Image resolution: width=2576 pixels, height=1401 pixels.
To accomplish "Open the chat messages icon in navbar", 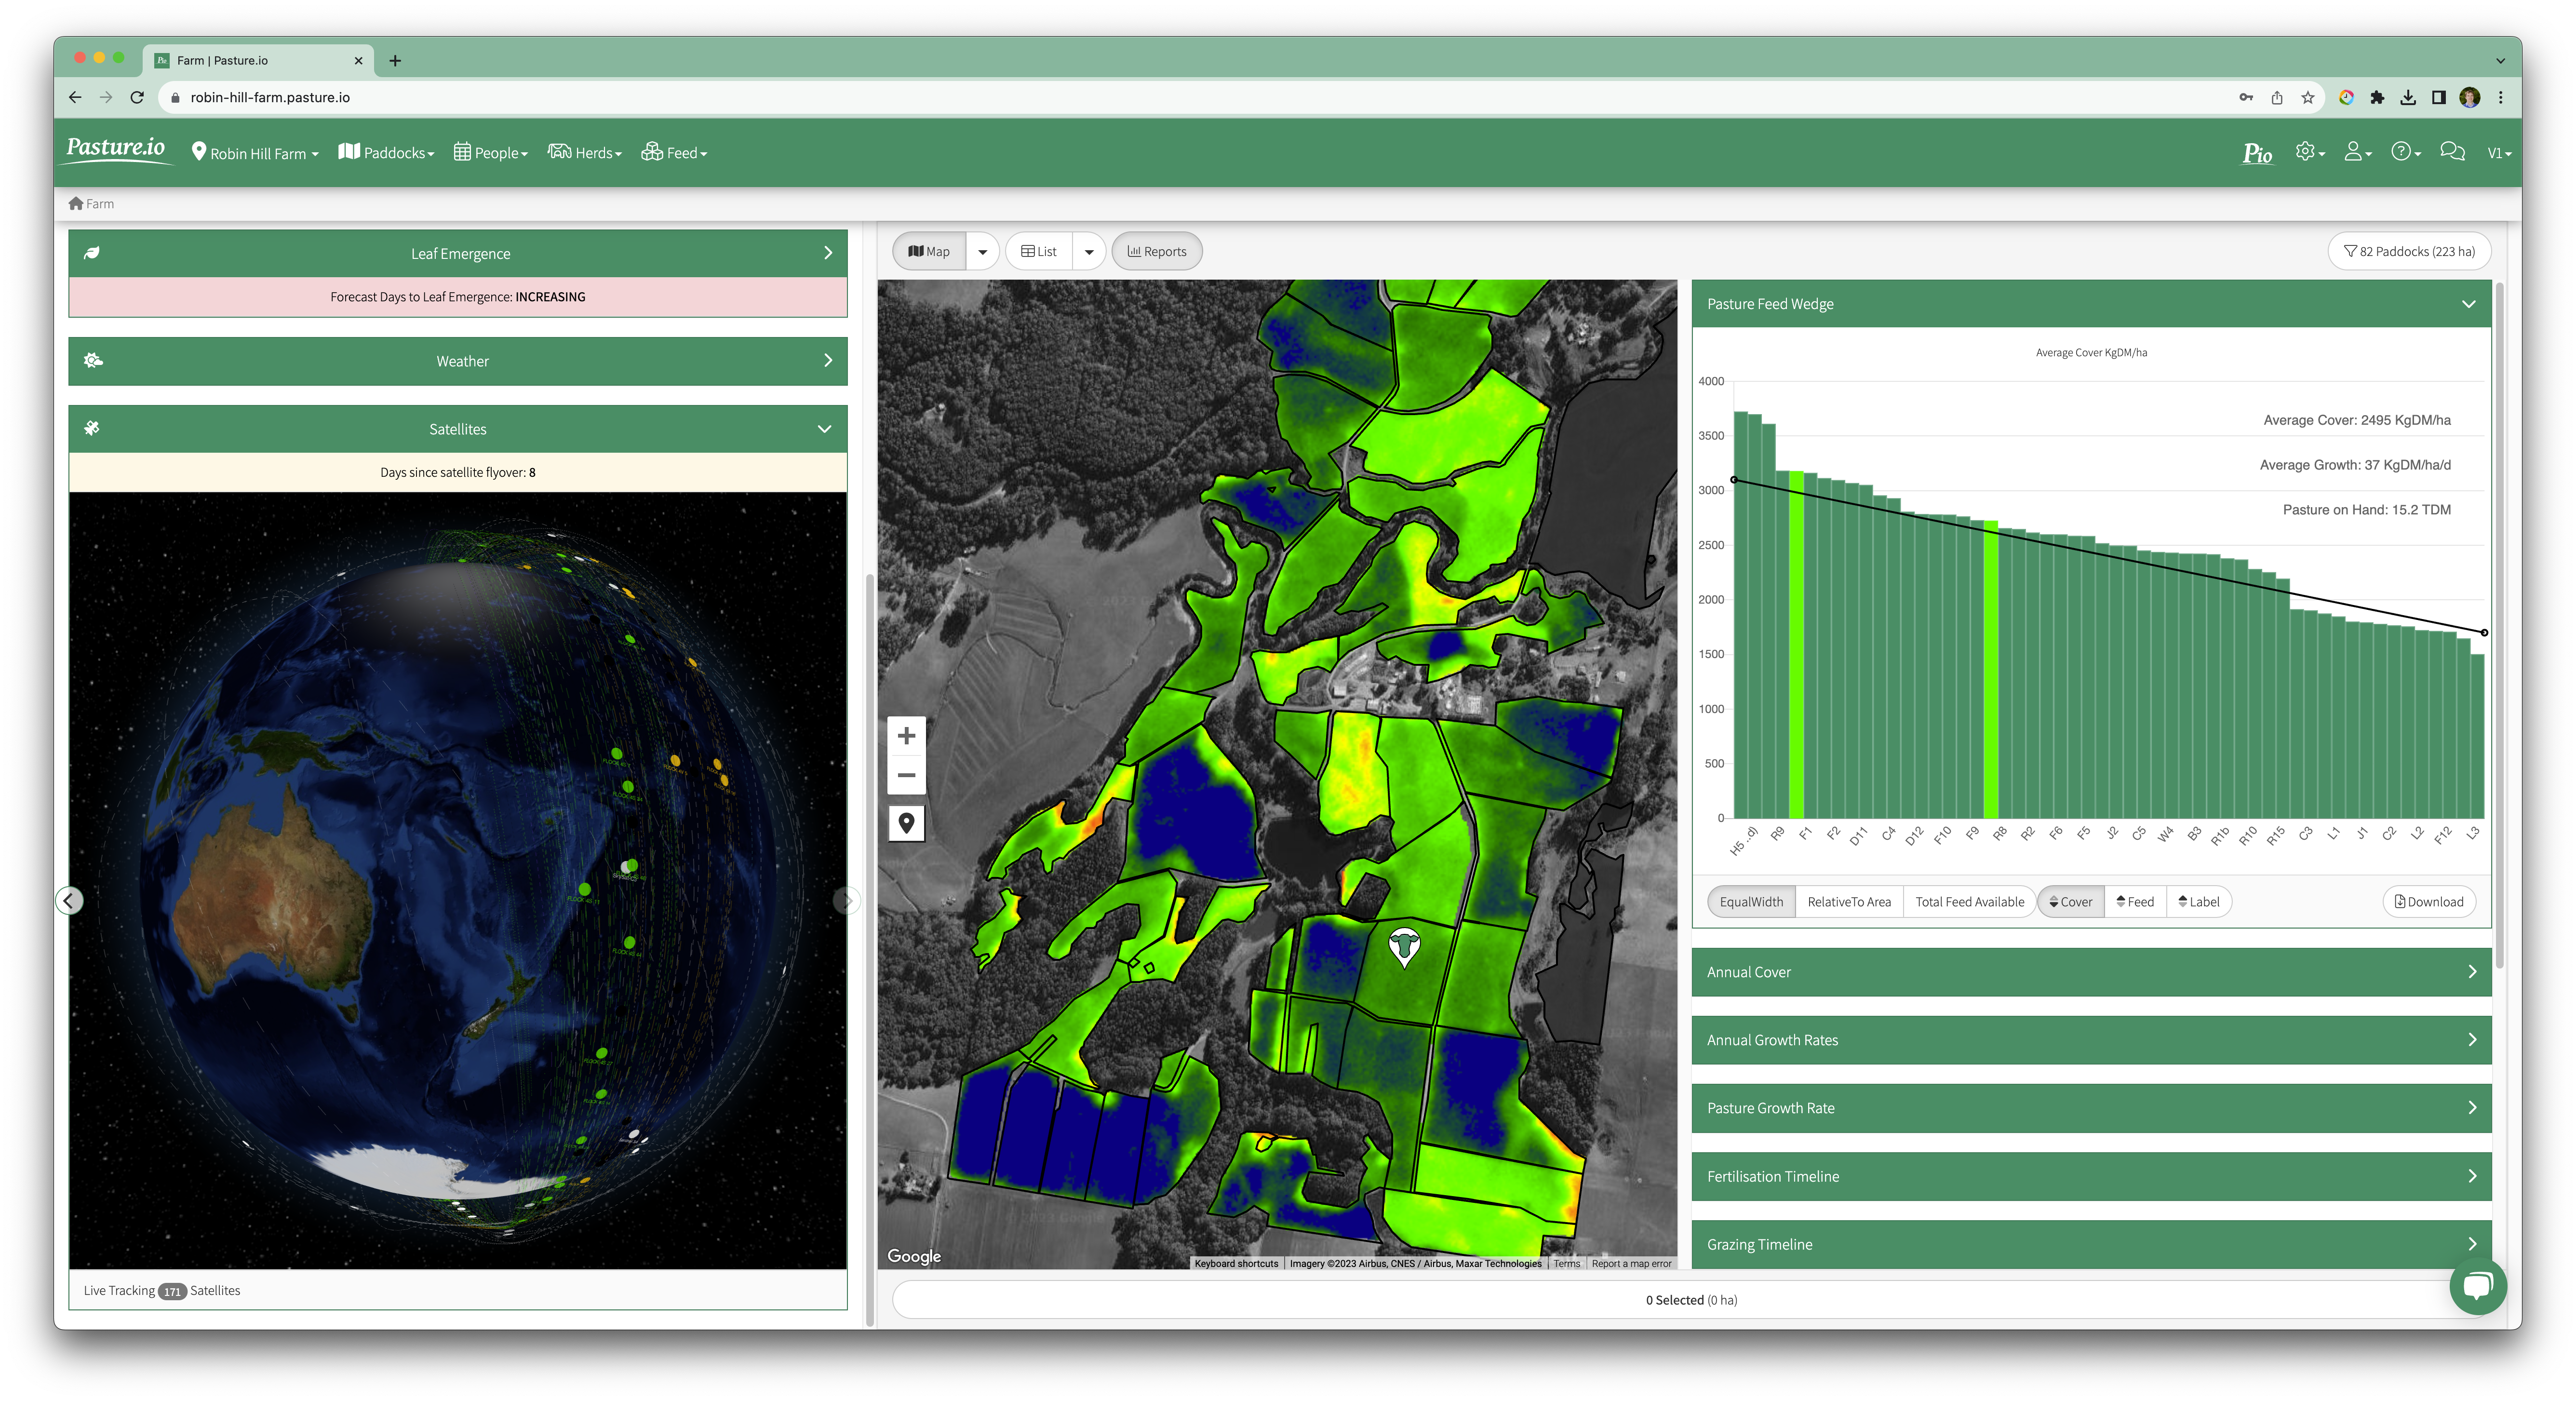I will pos(2451,152).
